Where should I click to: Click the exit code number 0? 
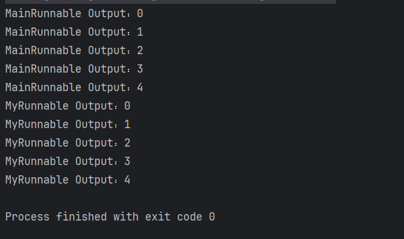pos(212,217)
